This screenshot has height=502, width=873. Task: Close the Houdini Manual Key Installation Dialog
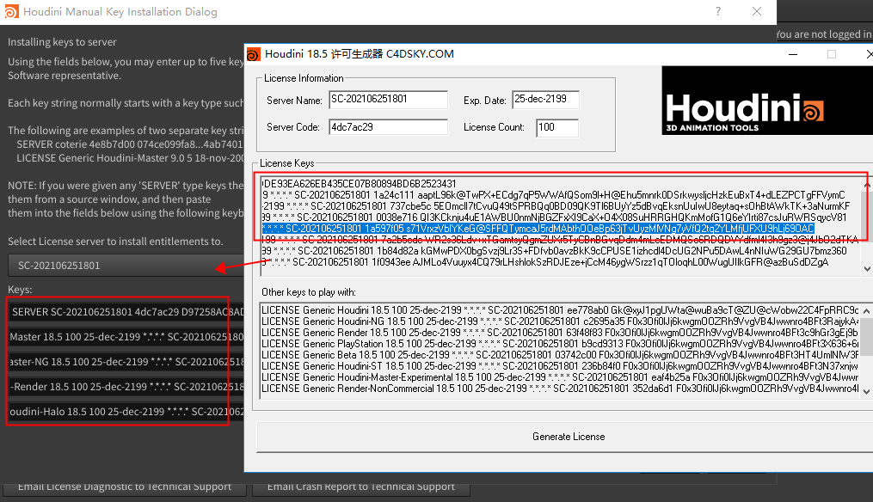click(x=757, y=11)
